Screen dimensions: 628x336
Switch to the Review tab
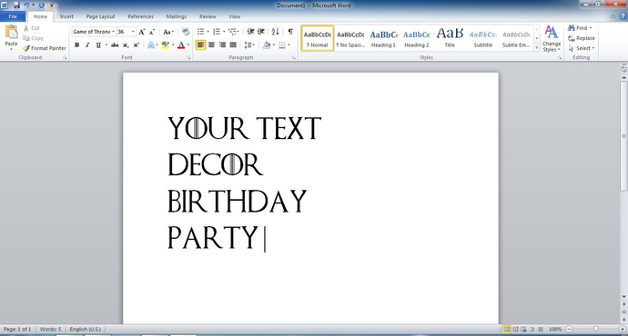(x=208, y=16)
